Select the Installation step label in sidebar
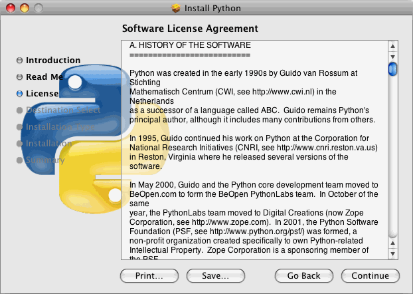 pyautogui.click(x=48, y=144)
